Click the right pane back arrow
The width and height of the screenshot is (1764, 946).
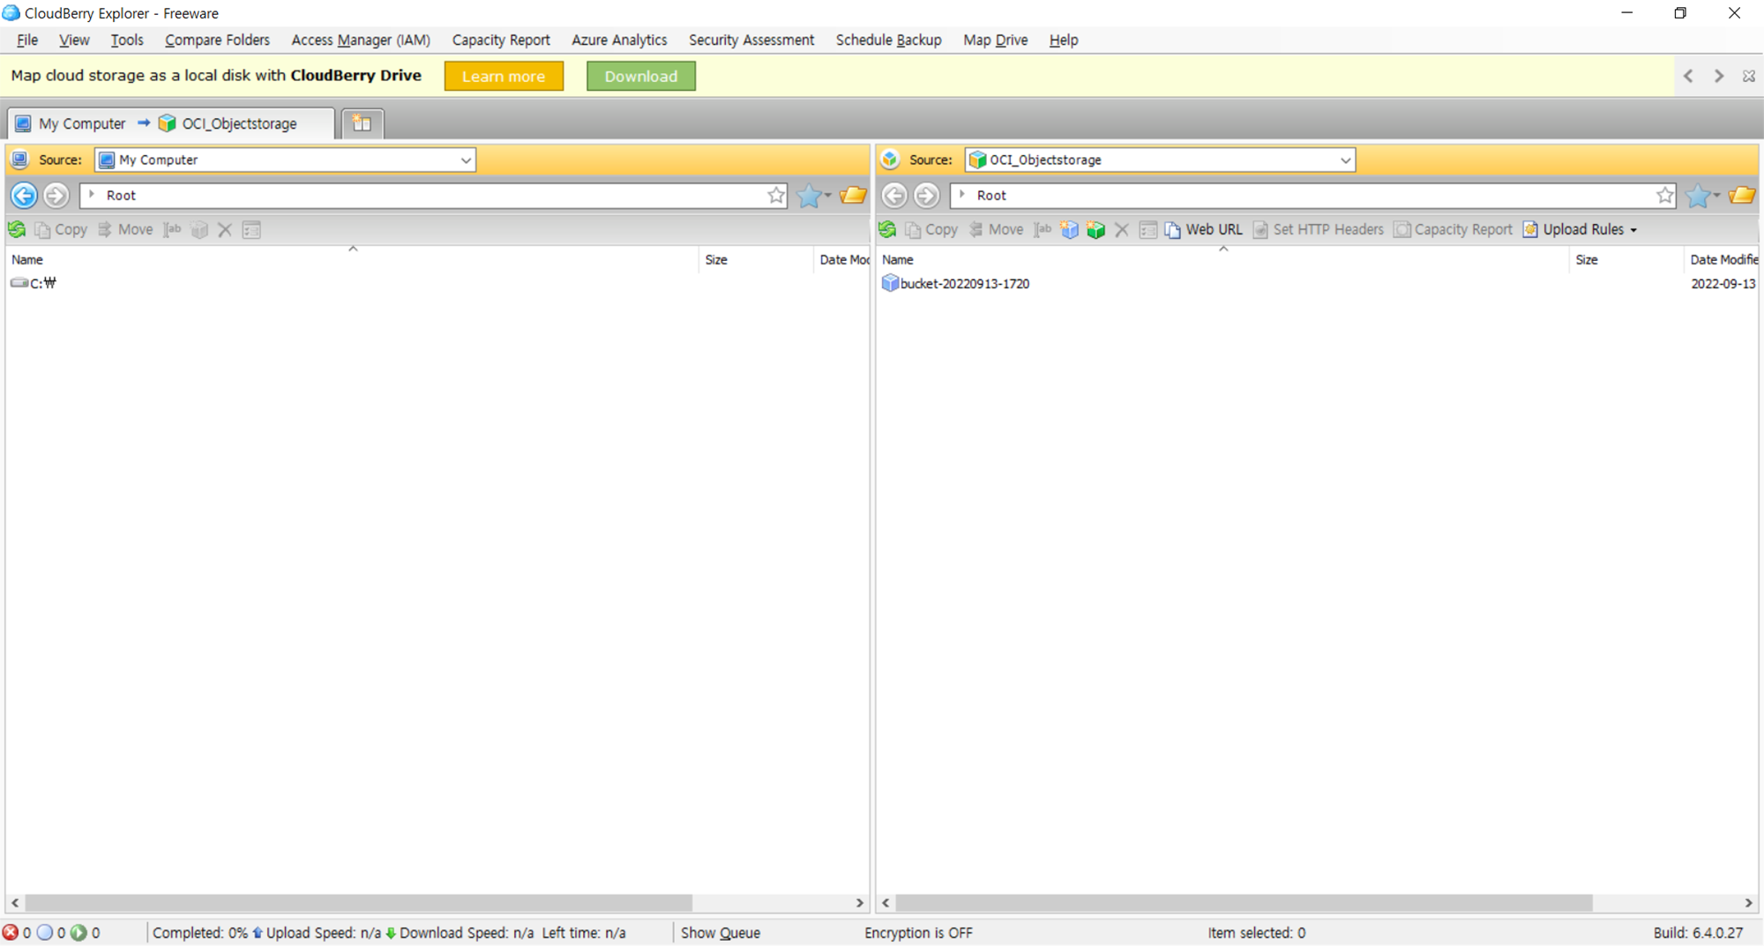[894, 195]
